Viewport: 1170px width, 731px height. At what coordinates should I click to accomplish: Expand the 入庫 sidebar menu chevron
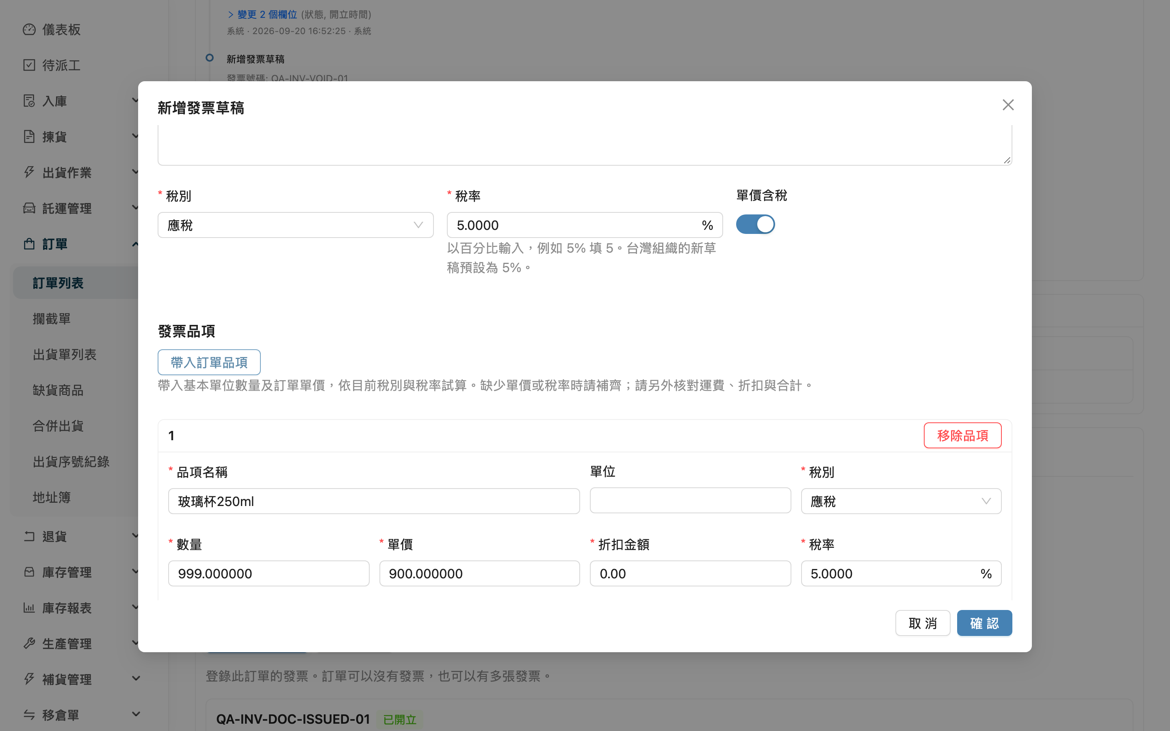135,101
